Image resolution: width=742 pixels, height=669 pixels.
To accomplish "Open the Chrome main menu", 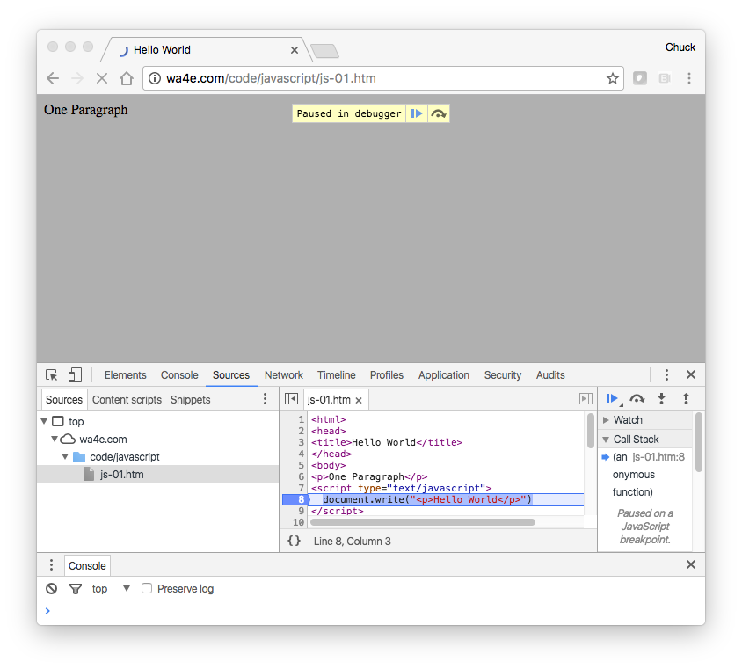I will [689, 78].
